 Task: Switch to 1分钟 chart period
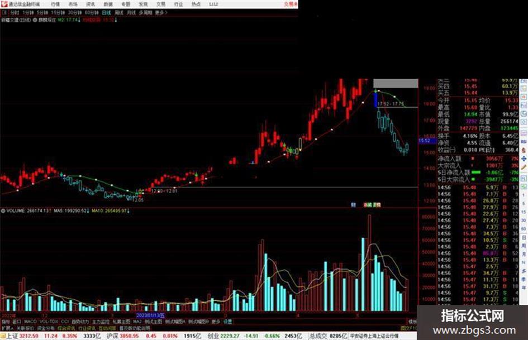click(28, 13)
